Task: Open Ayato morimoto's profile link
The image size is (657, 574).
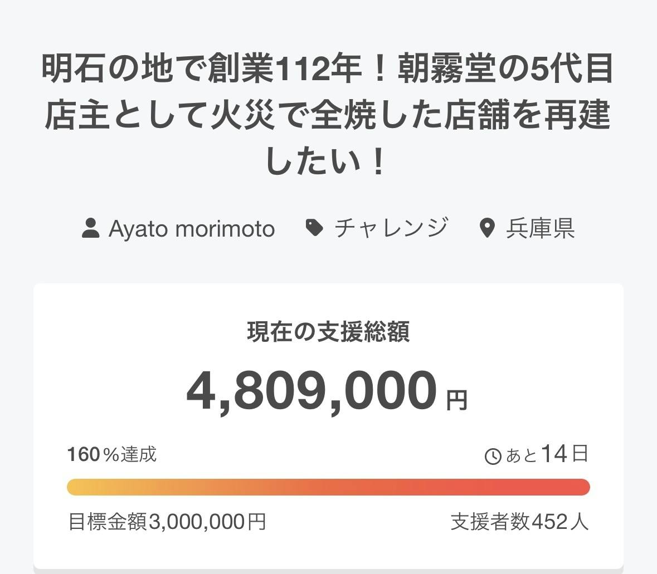Action: (x=191, y=228)
